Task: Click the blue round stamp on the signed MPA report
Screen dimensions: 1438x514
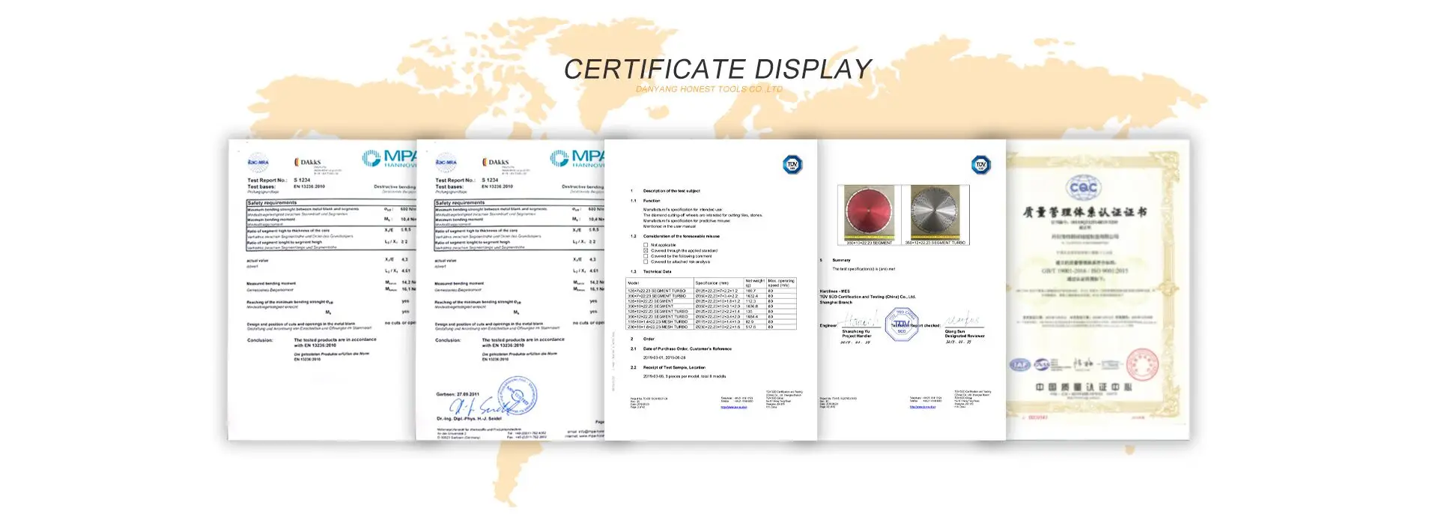Action: (x=518, y=396)
